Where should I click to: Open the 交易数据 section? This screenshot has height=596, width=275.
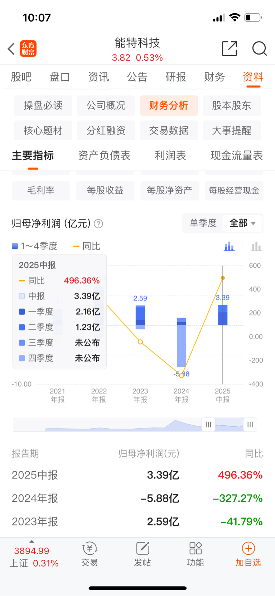[169, 130]
